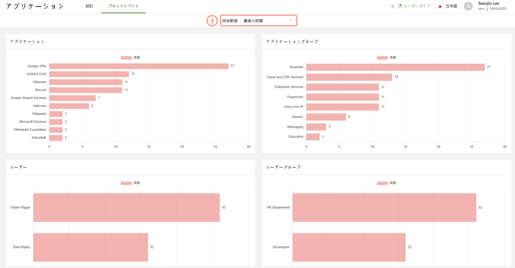515x268 pixels.
Task: Click the gray user avatar icon
Action: (x=468, y=6)
